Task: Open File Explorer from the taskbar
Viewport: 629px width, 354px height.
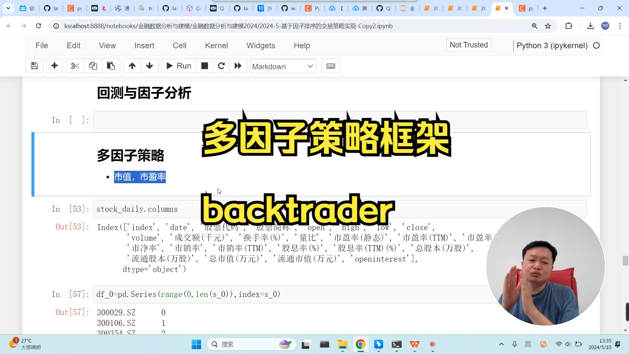Action: 343,344
